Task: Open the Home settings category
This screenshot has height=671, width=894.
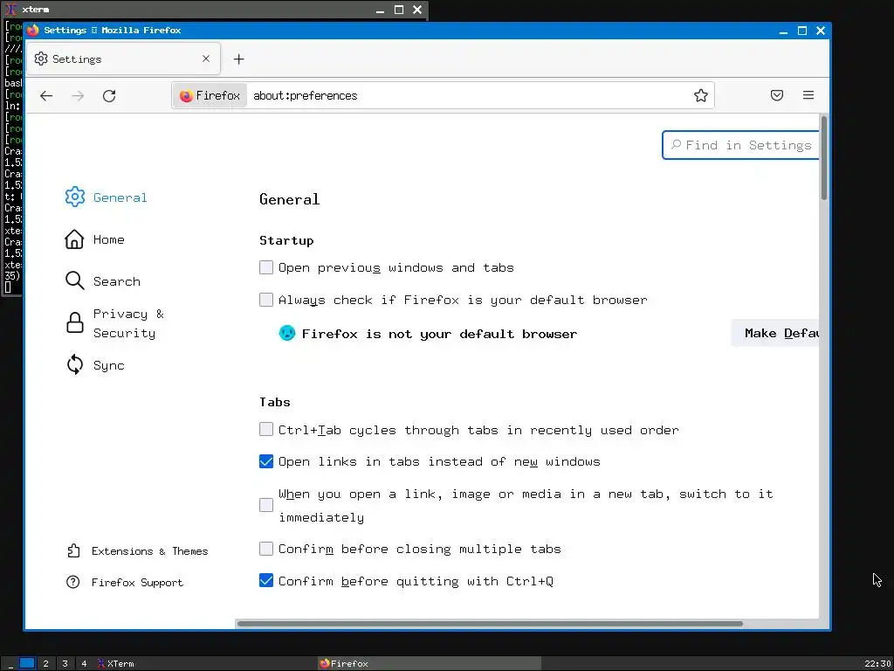Action: 94,239
